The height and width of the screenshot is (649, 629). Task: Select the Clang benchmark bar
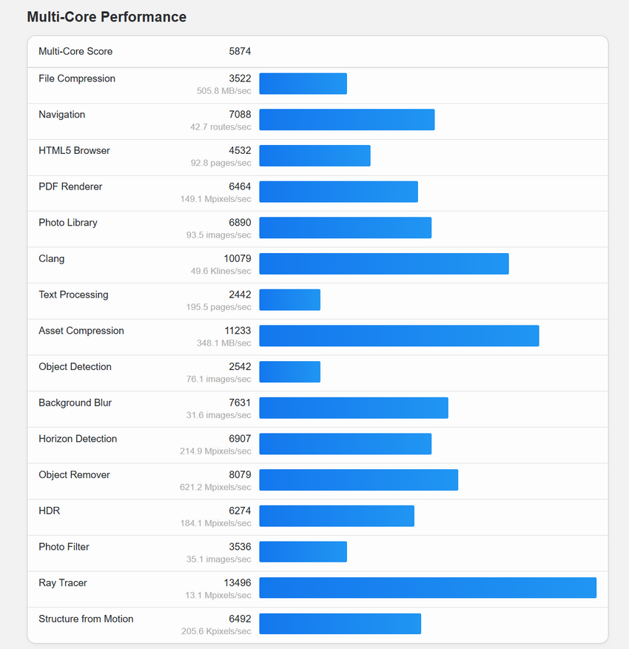[383, 263]
